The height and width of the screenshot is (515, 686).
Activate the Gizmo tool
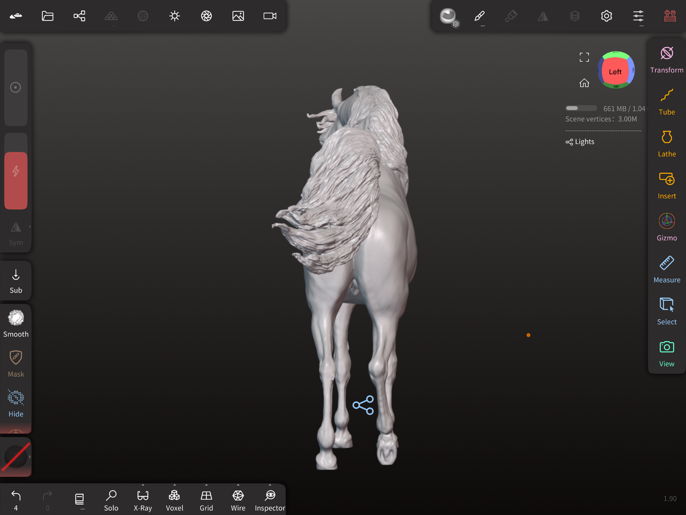pos(667,227)
